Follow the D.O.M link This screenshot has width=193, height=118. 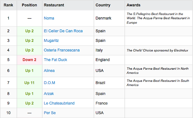pos(49,83)
